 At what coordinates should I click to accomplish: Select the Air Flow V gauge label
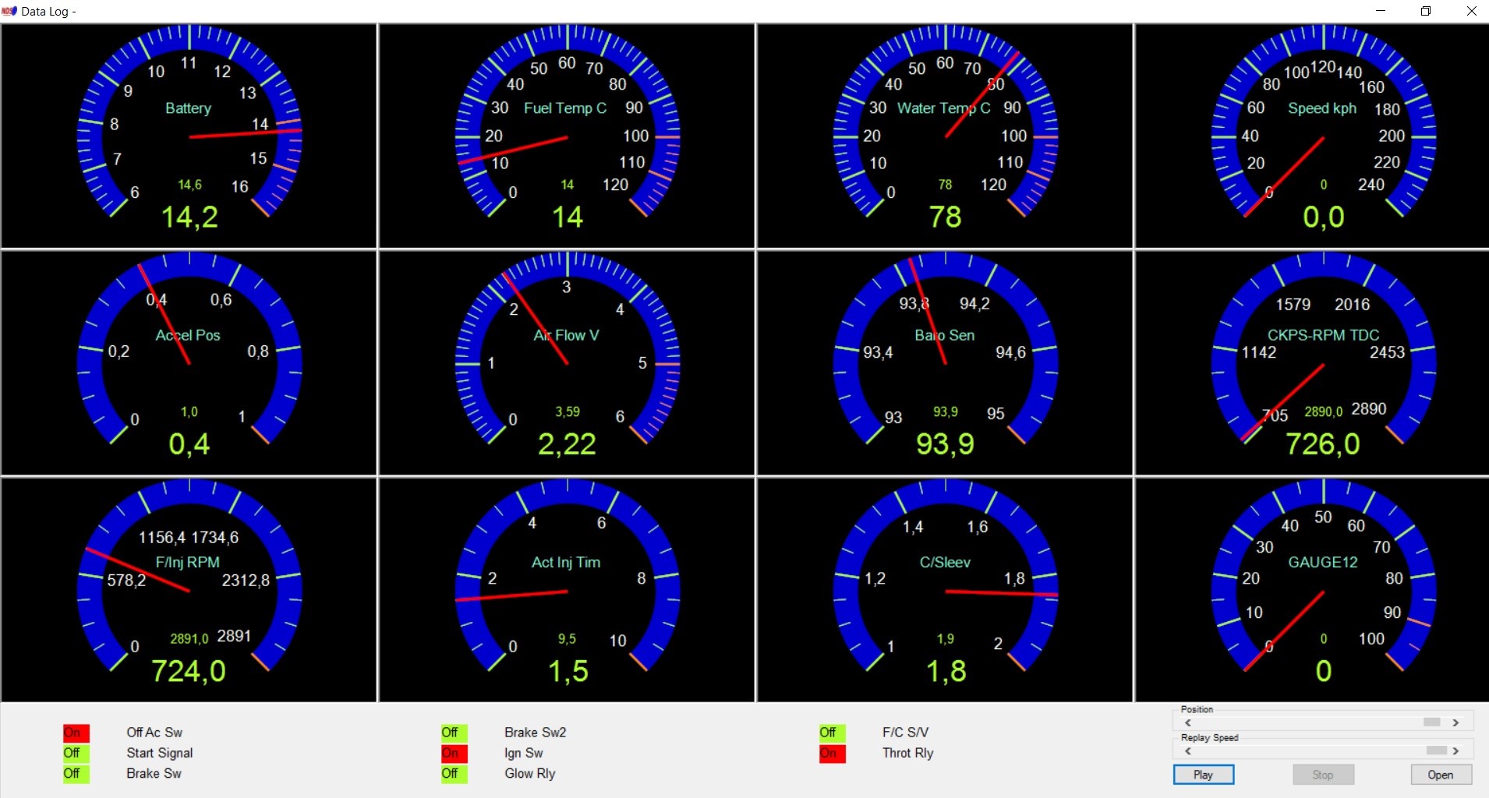(566, 335)
